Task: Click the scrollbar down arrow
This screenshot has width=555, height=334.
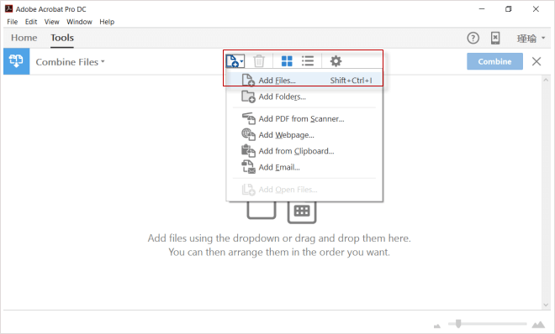Action: pyautogui.click(x=546, y=305)
